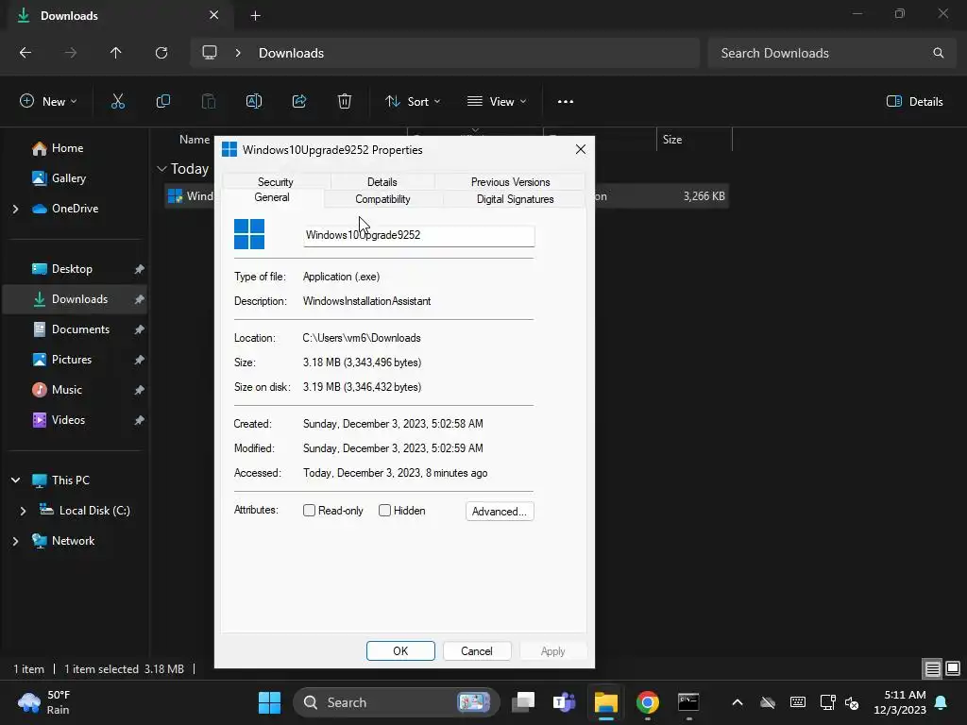Click the 3,266 KB file size cell

[x=704, y=196]
